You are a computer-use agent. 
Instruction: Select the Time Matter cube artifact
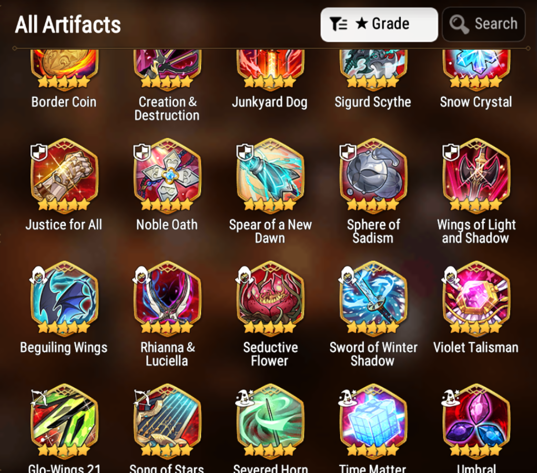[x=373, y=420]
